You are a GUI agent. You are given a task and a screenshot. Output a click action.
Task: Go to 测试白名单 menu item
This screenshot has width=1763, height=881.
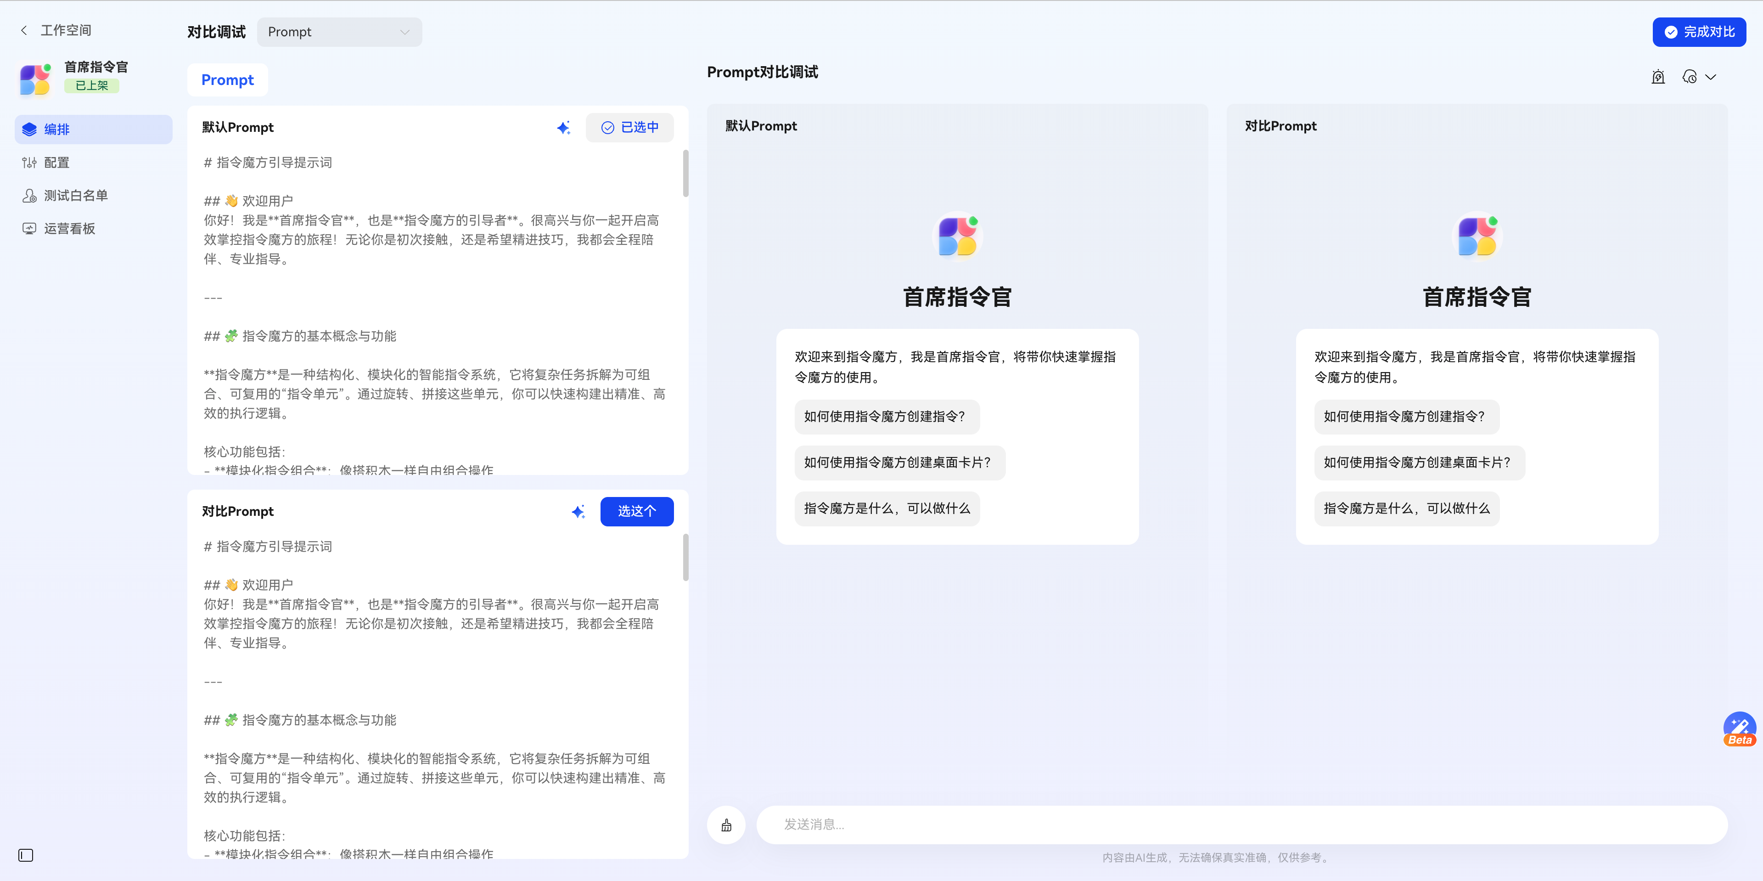(x=75, y=196)
